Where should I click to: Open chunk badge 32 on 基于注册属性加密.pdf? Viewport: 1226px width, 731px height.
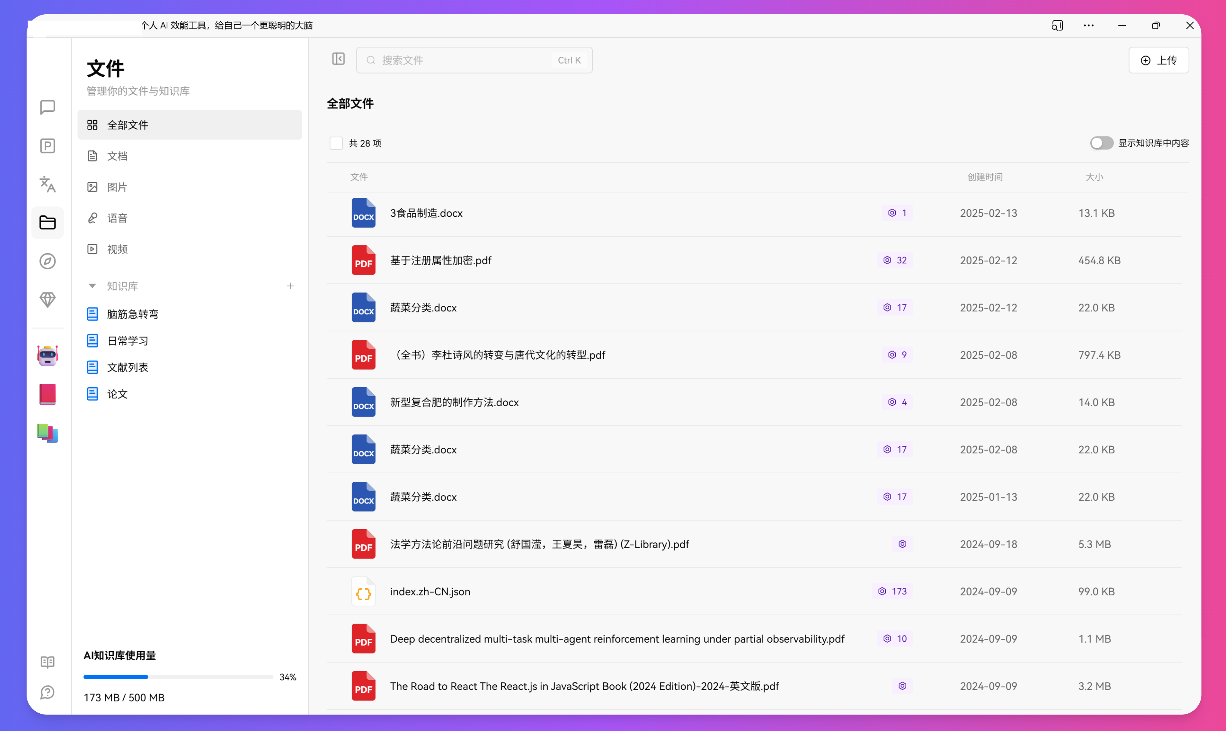tap(895, 260)
